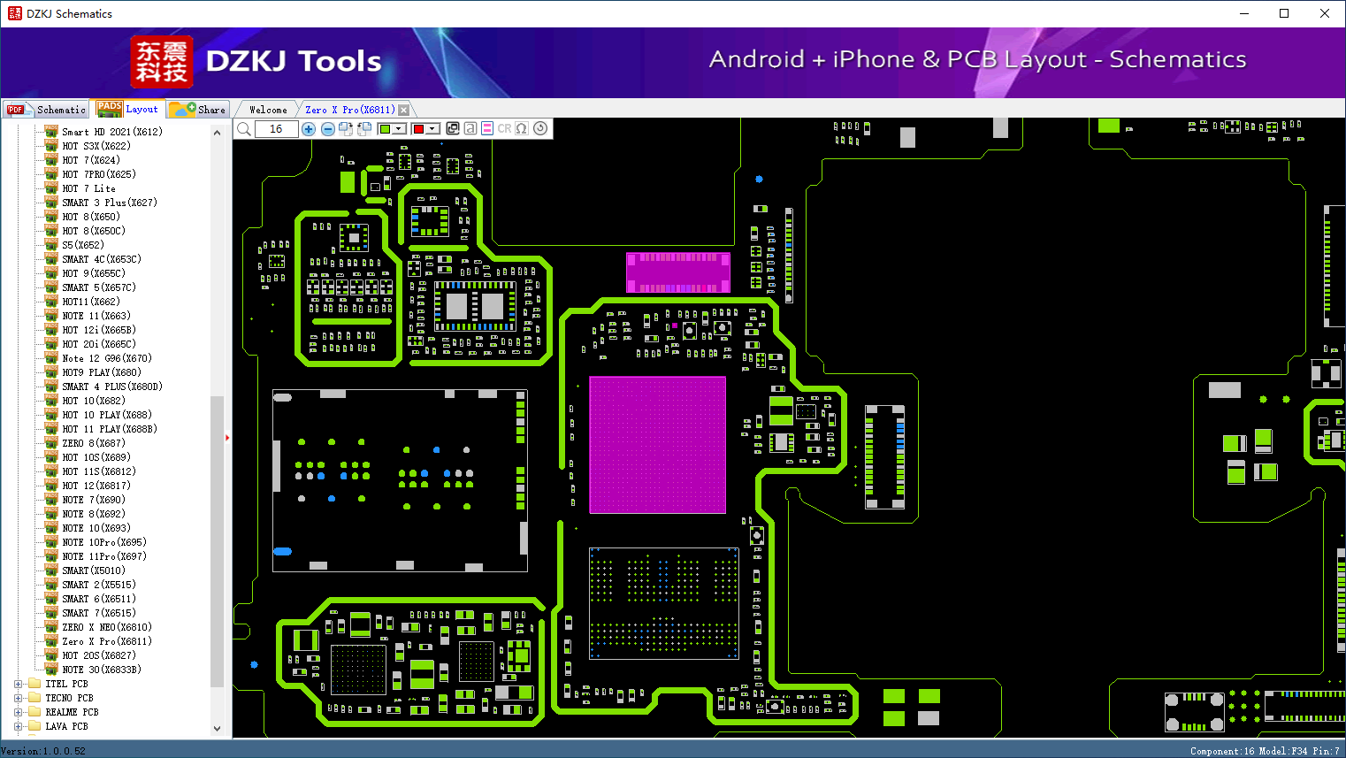The height and width of the screenshot is (758, 1346).
Task: Expand the TECNO PCB folder
Action: click(19, 698)
